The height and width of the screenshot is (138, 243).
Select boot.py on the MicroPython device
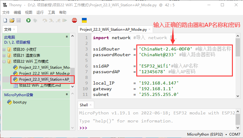(x=20, y=102)
